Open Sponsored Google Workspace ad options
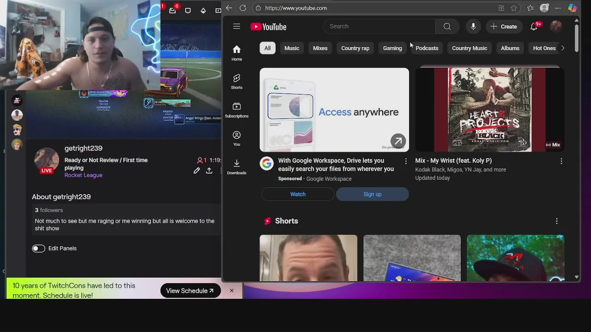This screenshot has width=591, height=332. point(406,161)
